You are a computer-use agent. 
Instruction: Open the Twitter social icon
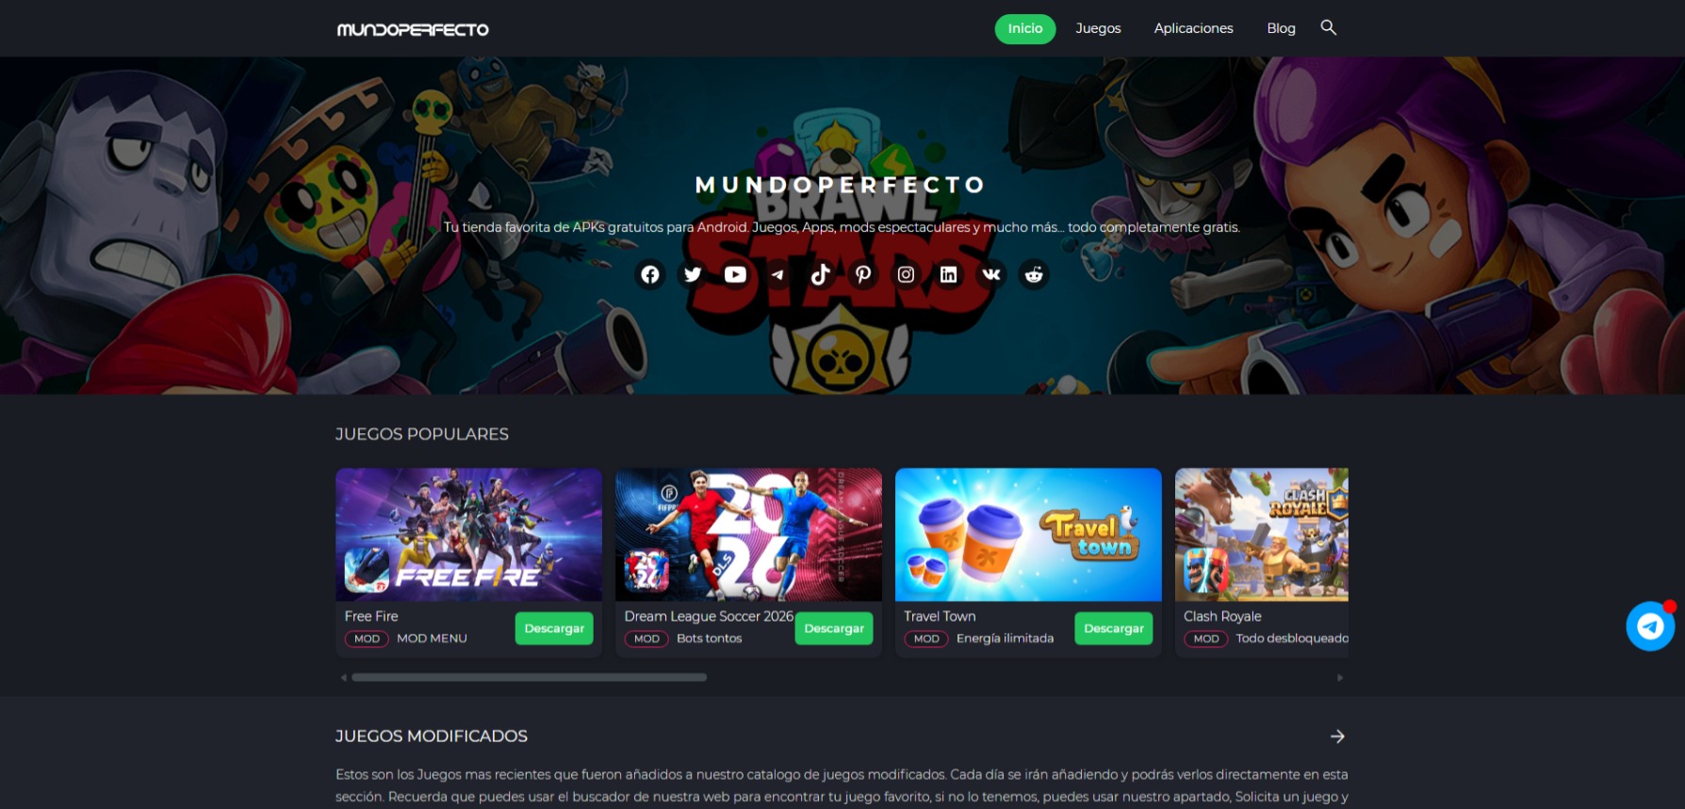(693, 274)
